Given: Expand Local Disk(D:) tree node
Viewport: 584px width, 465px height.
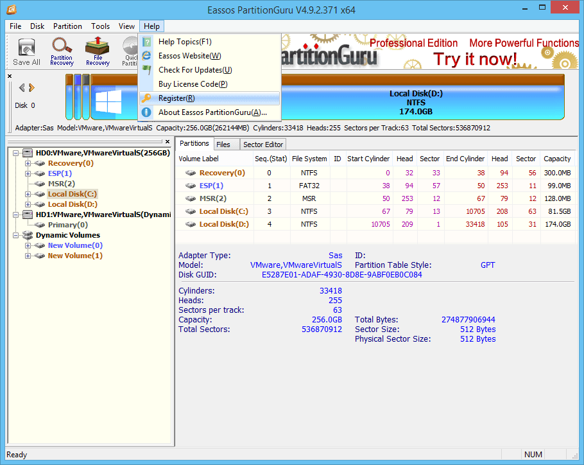Looking at the screenshot, I should 28,204.
